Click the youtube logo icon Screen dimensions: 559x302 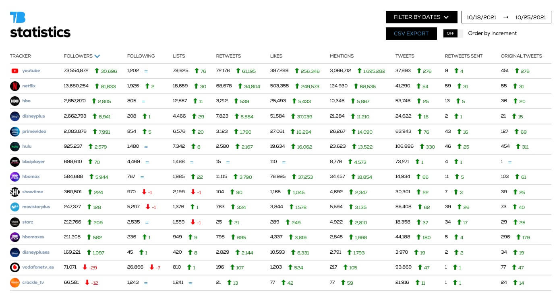pos(15,71)
